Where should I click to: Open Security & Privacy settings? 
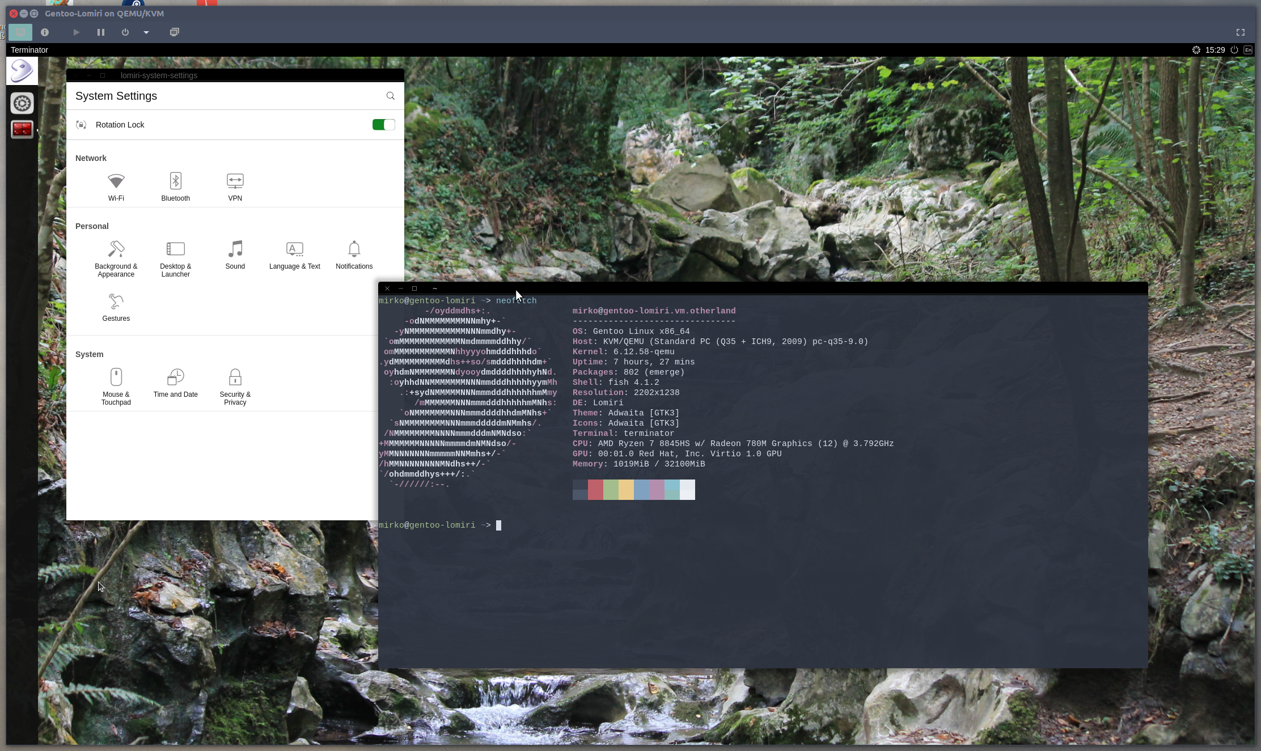235,386
